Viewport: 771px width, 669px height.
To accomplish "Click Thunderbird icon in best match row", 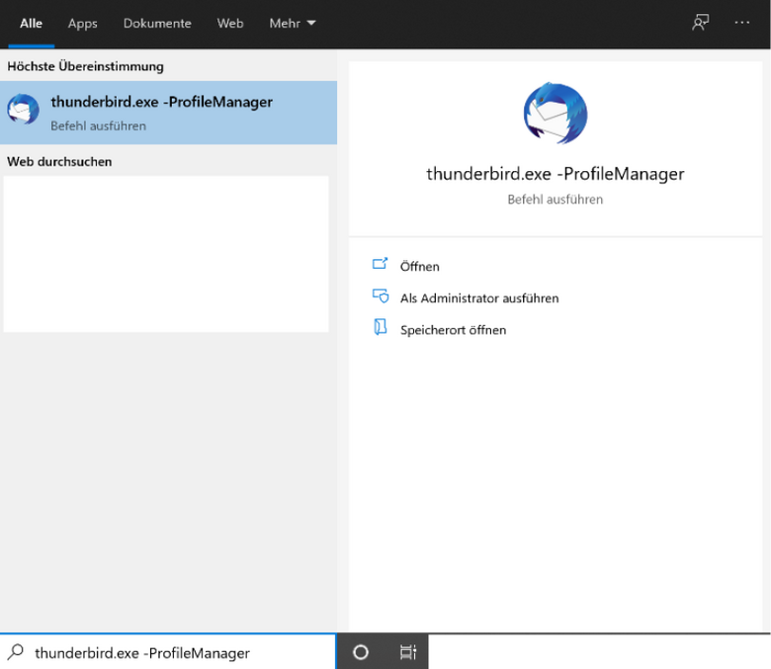I will tap(23, 109).
